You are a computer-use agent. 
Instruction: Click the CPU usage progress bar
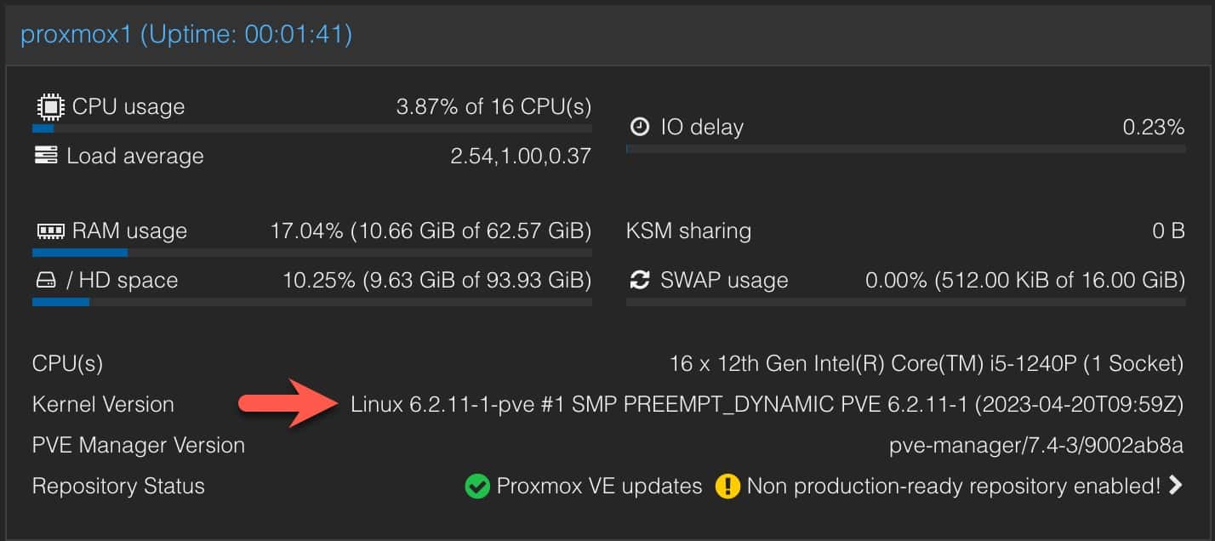pos(311,128)
